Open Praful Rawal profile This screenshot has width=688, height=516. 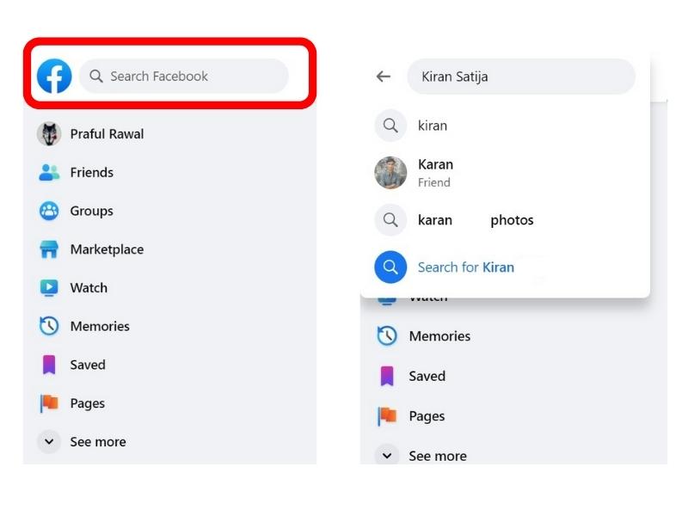(107, 134)
